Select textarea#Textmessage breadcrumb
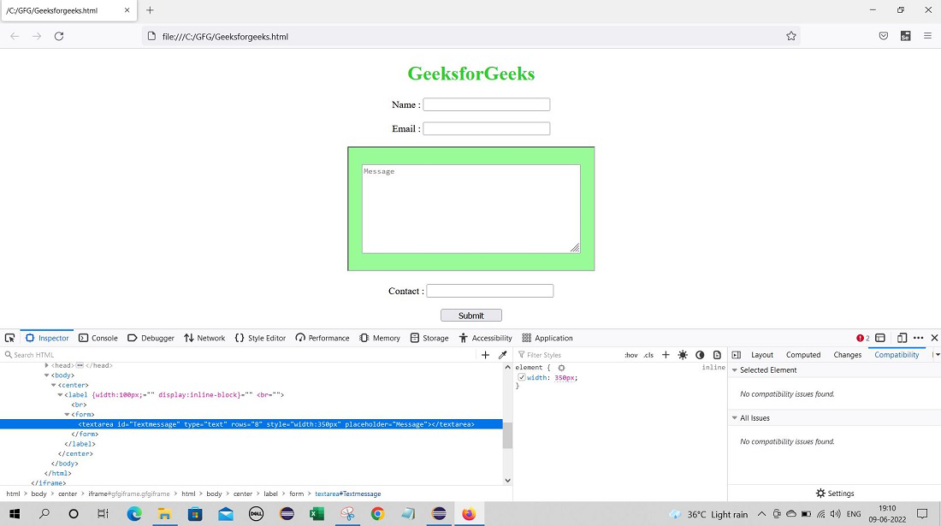 click(x=348, y=494)
